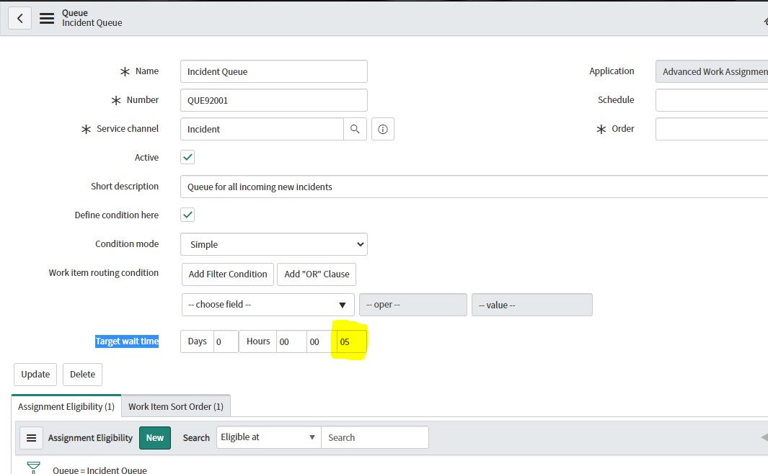Image resolution: width=768 pixels, height=474 pixels.
Task: Switch to the Work Item Sort Order tab
Action: (x=176, y=406)
